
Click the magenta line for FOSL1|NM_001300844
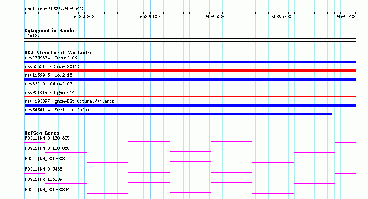(190, 193)
